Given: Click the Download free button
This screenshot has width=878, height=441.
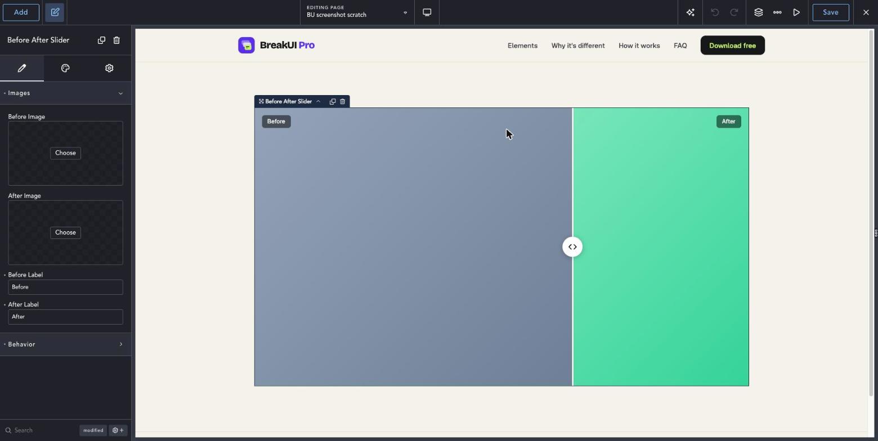Looking at the screenshot, I should click(732, 46).
